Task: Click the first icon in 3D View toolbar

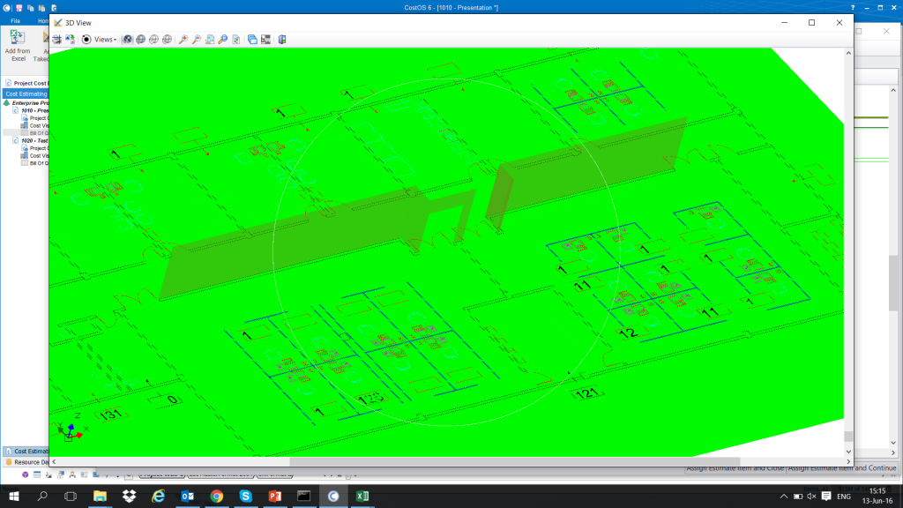Action: click(56, 39)
